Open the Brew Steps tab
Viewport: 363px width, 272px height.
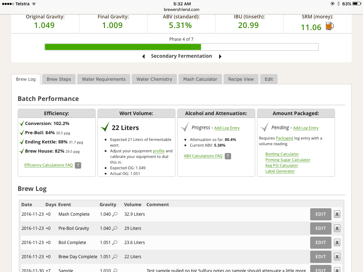click(59, 79)
